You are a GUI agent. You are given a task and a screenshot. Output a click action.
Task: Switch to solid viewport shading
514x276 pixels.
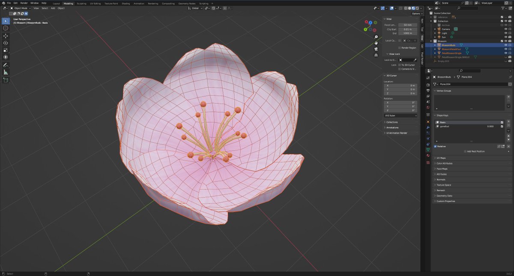[x=410, y=8]
